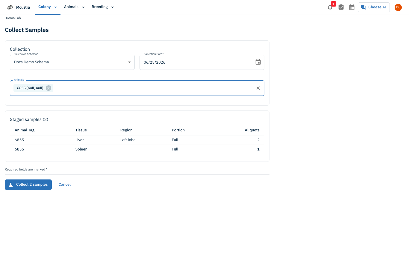Select the Liver tissue cell

click(80, 140)
